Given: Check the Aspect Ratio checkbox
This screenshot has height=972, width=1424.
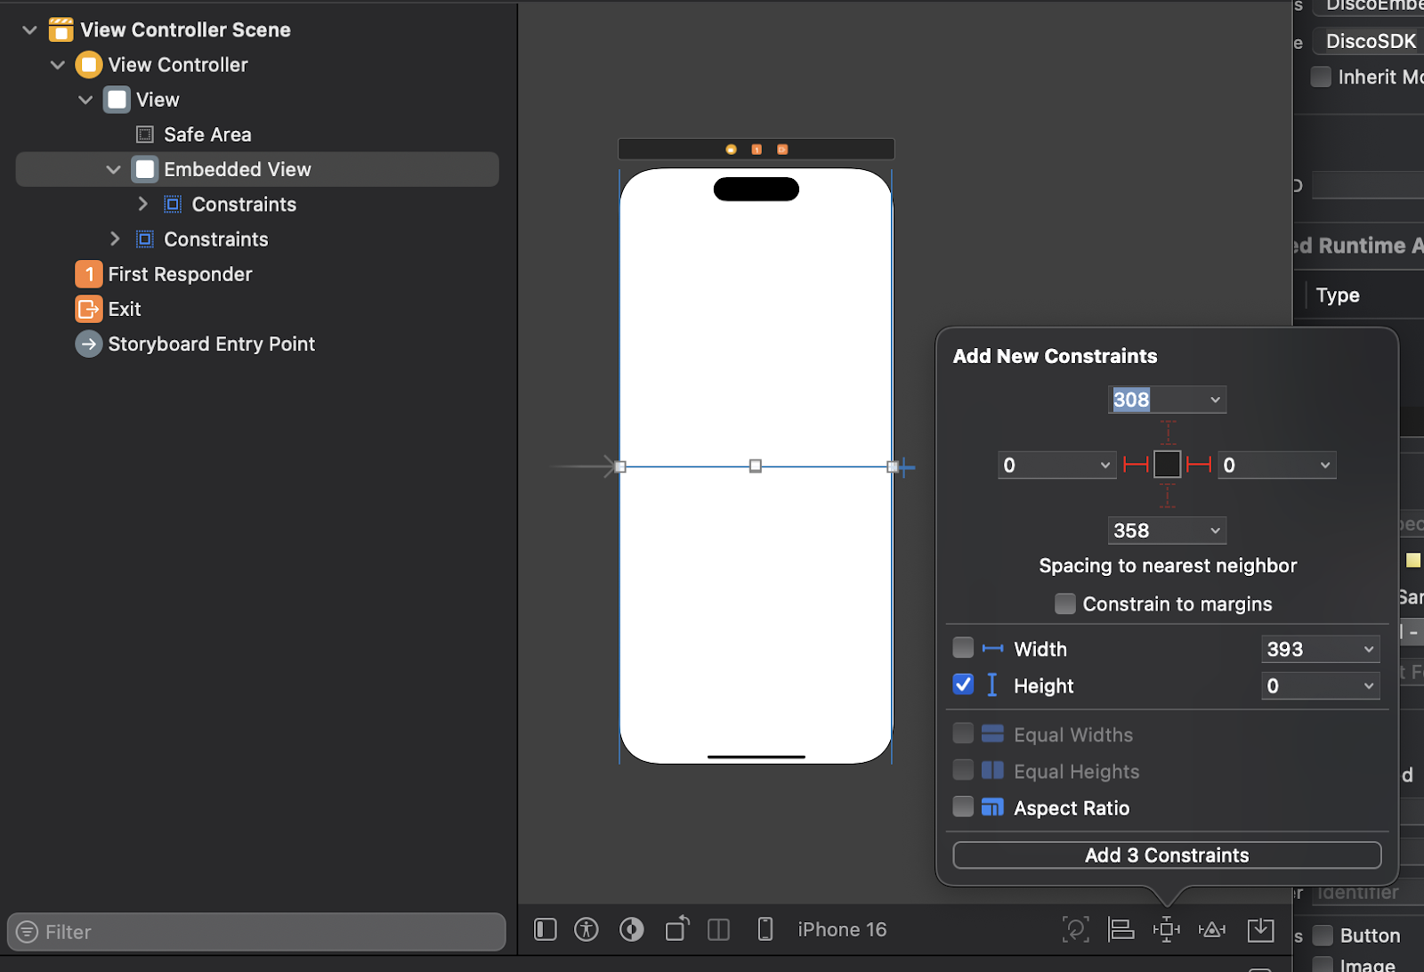Looking at the screenshot, I should pos(963,806).
